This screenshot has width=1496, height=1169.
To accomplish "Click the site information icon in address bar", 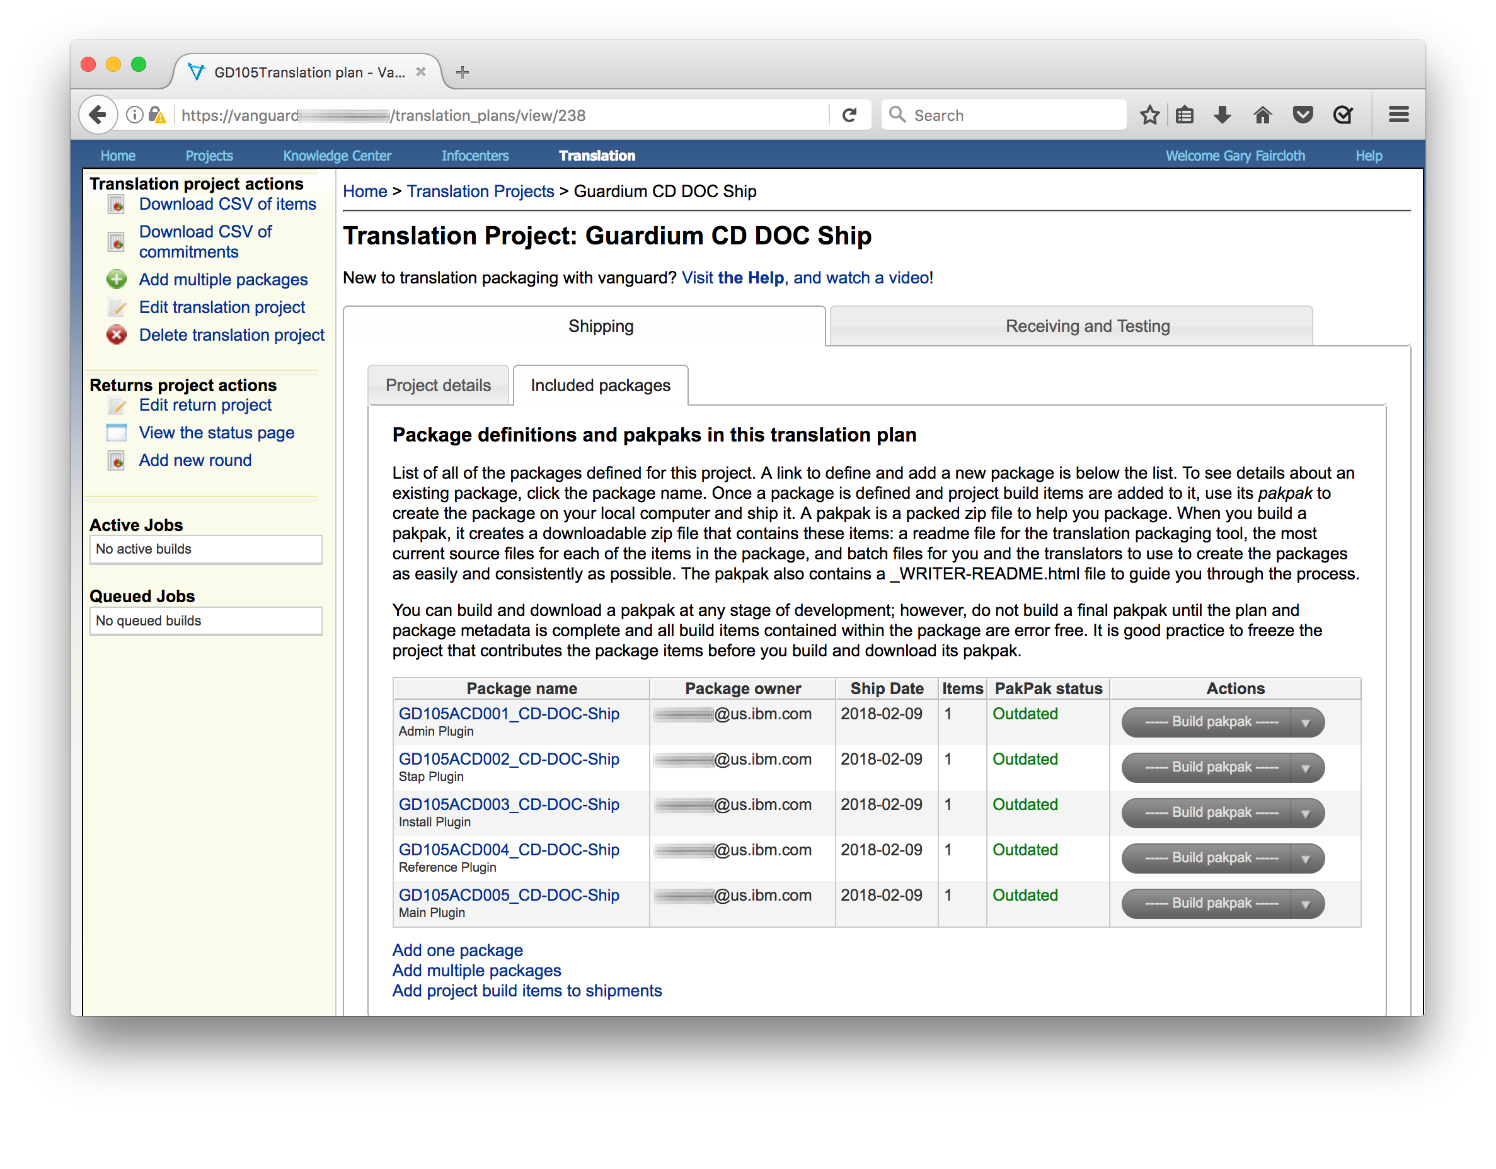I will 134,115.
